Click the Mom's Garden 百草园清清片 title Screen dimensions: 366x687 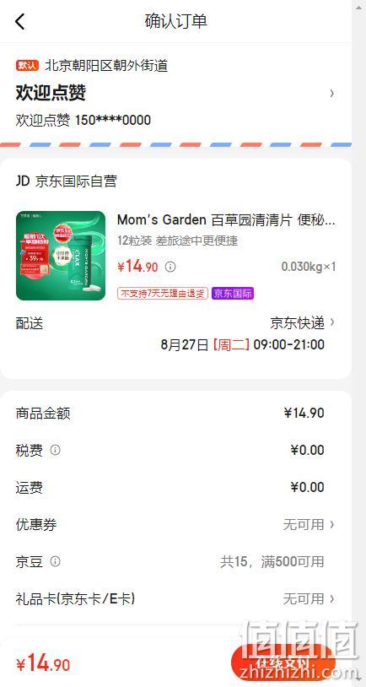tap(226, 219)
